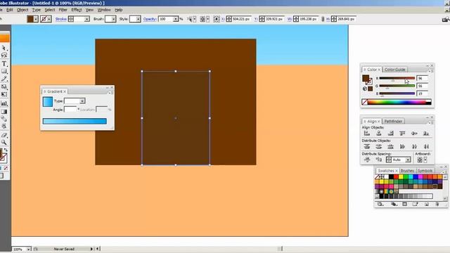Open the Select menu

(x=50, y=10)
